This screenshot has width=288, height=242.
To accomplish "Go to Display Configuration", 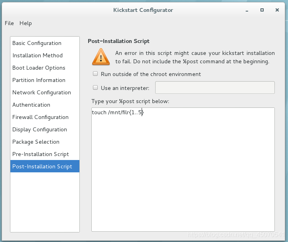I will (x=45, y=129).
